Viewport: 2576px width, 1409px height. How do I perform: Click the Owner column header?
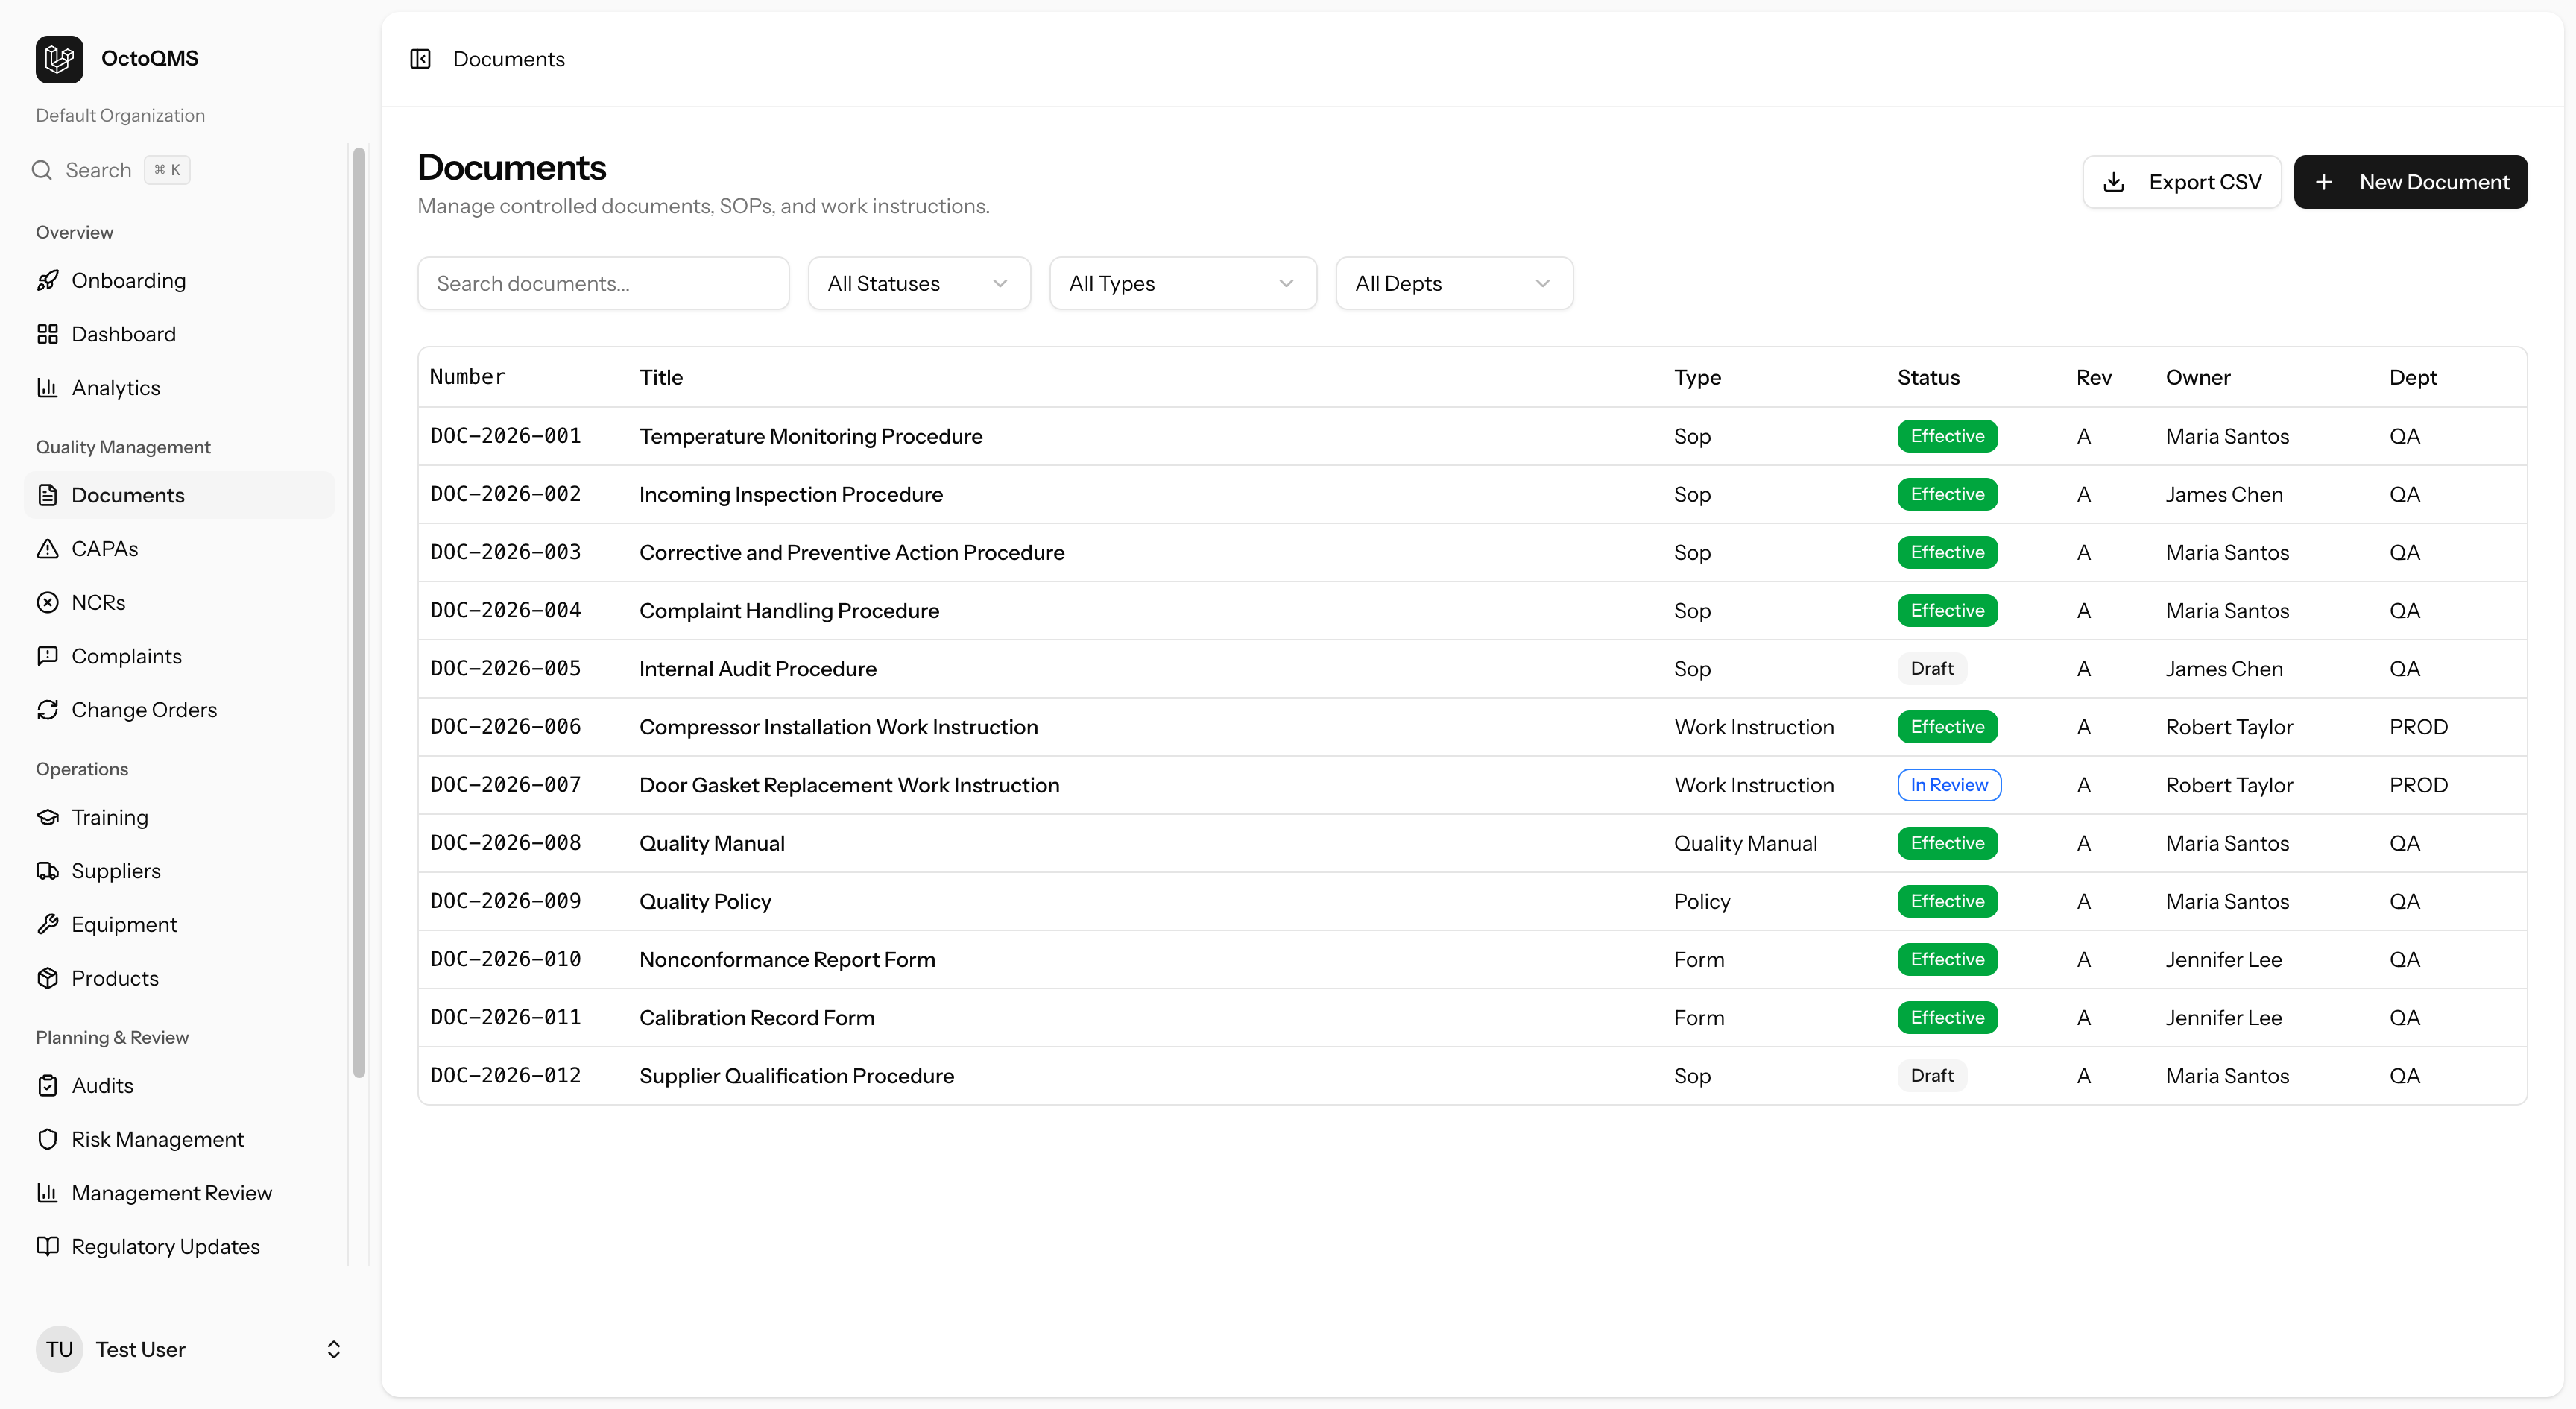[x=2198, y=377]
